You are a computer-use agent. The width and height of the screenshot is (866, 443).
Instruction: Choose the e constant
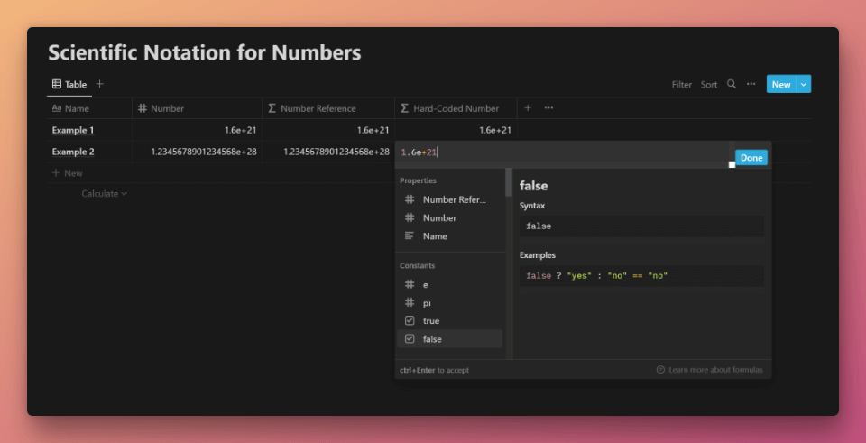pyautogui.click(x=449, y=284)
